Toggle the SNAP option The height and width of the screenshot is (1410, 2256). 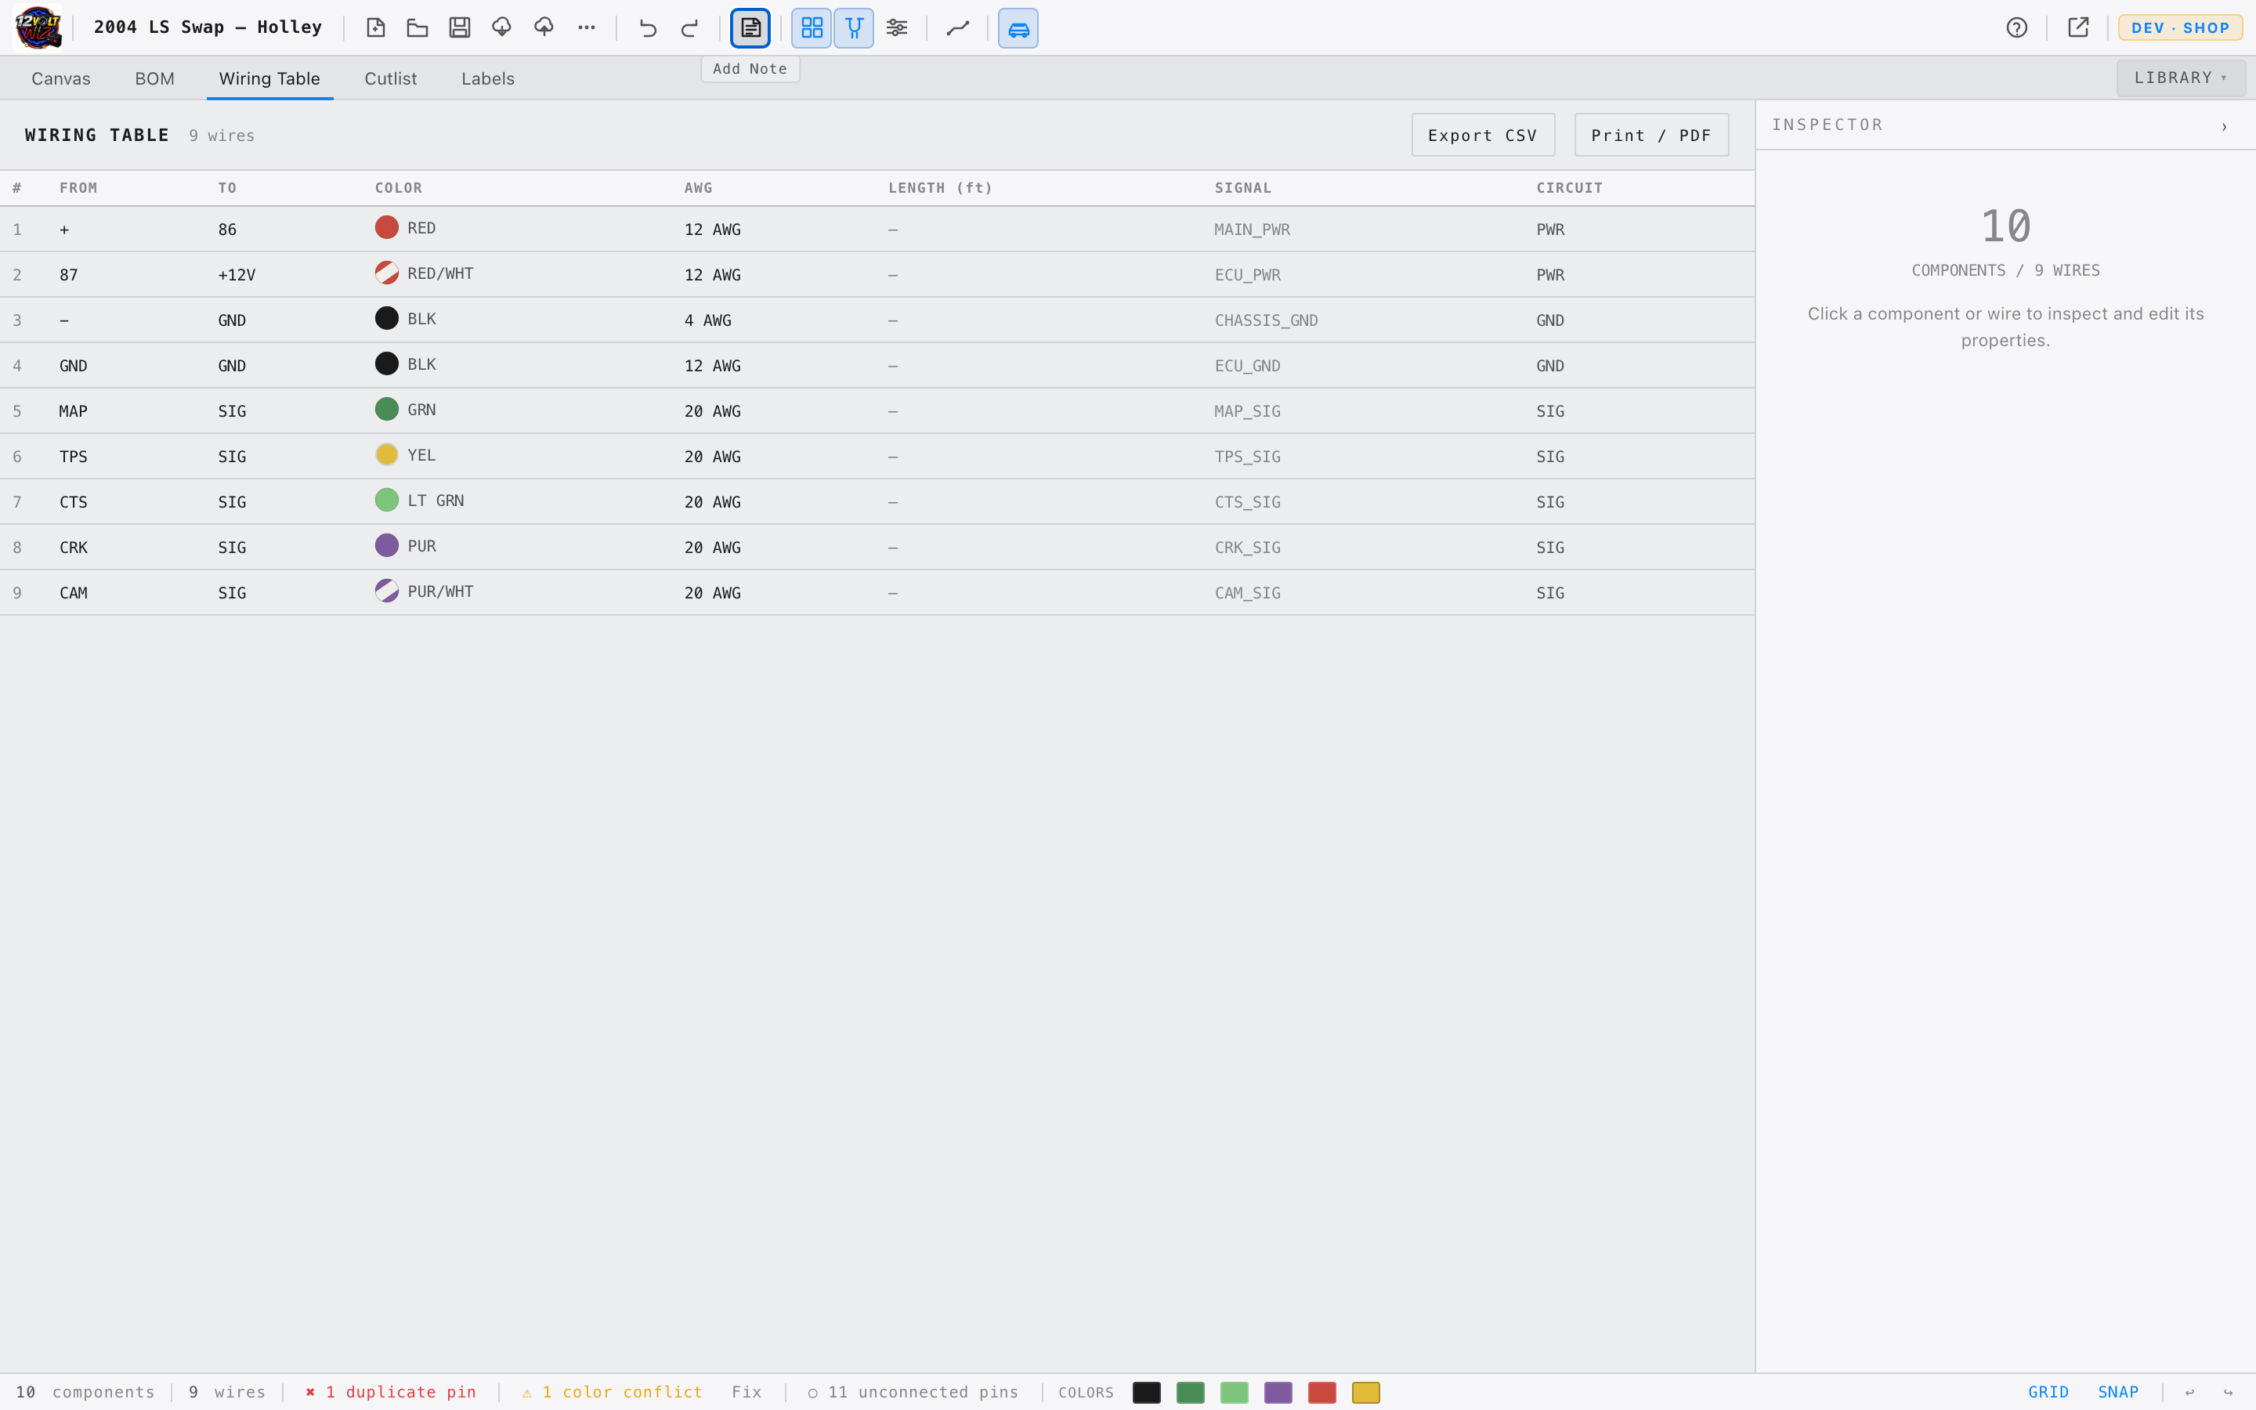(x=2118, y=1392)
